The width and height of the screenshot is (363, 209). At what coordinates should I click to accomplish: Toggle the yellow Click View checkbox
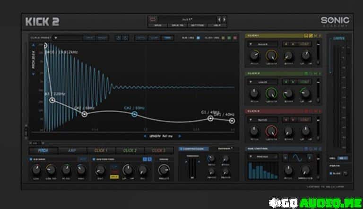223,38
